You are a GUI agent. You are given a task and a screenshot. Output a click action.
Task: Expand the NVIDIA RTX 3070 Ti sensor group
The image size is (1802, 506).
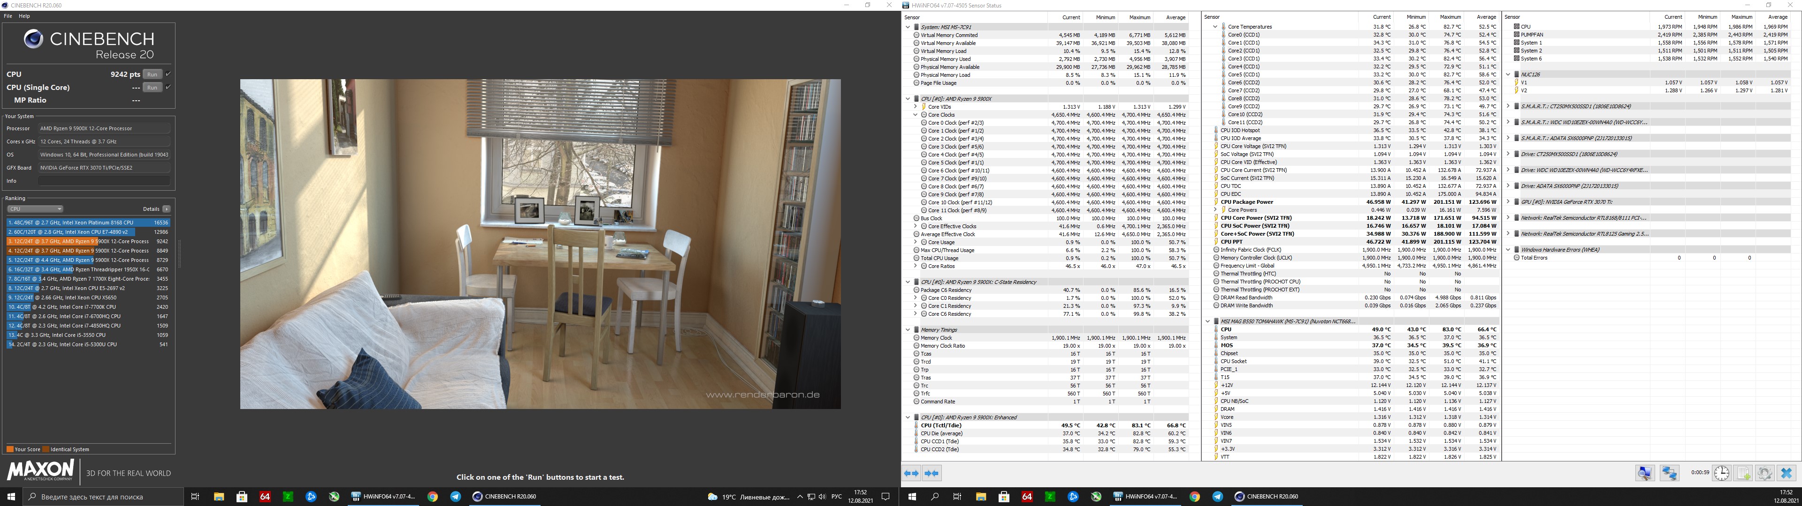pyautogui.click(x=1508, y=202)
